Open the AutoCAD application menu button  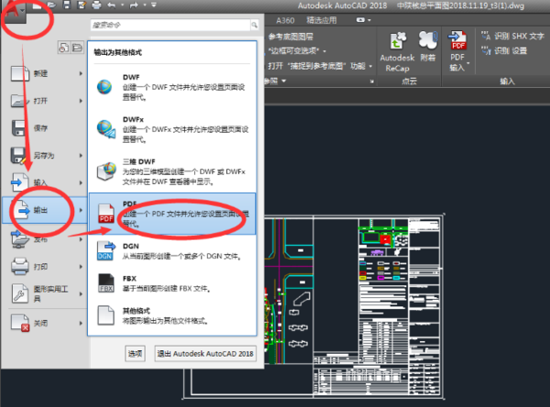14,10
